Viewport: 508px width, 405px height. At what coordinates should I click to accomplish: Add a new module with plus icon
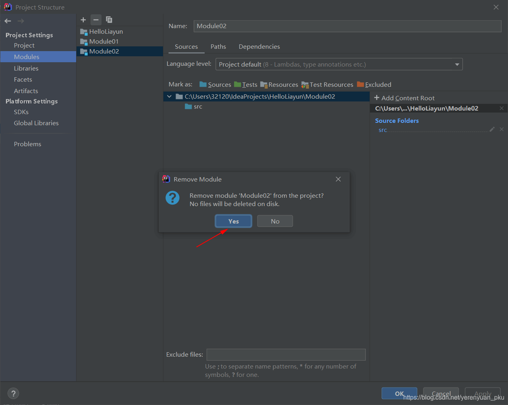83,20
